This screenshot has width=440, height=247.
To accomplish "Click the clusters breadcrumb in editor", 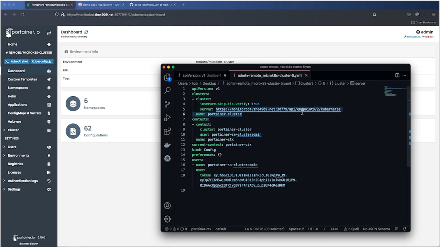I will coord(306,83).
